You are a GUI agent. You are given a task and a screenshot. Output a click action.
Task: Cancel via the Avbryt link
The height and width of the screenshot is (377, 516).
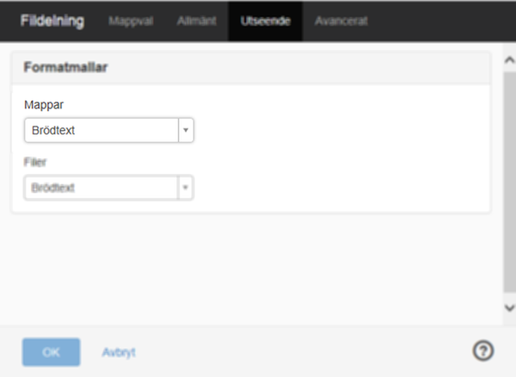pos(119,352)
